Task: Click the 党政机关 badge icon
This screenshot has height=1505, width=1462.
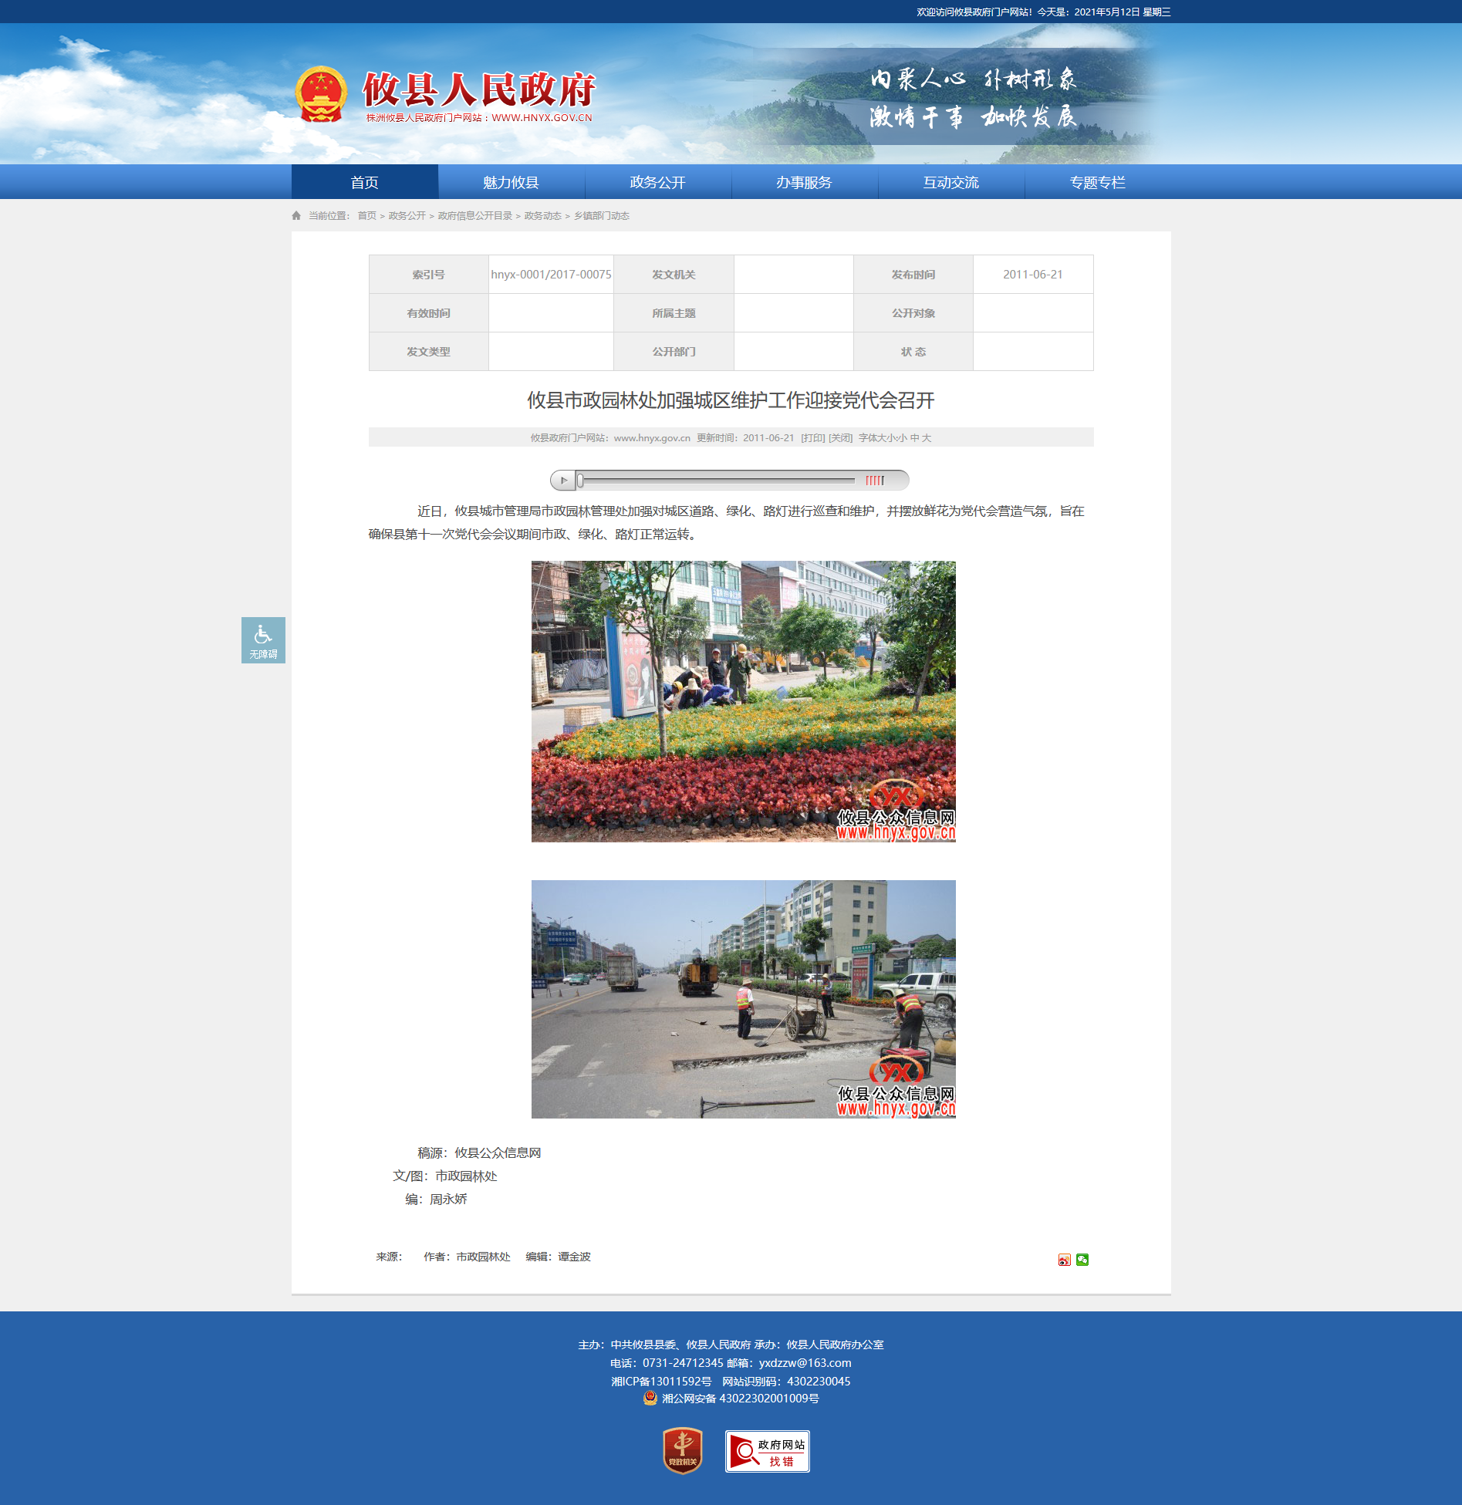Action: coord(683,1451)
